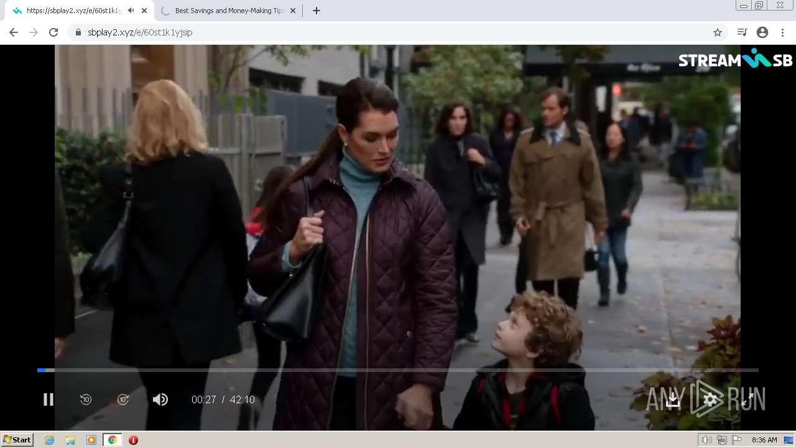796x448 pixels.
Task: Open network status tray icon
Action: click(721, 440)
